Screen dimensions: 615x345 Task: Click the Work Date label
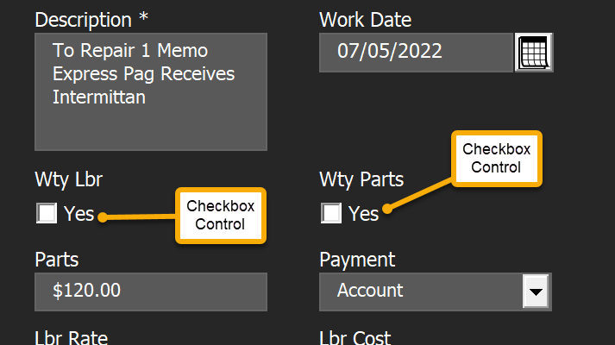[x=365, y=19]
